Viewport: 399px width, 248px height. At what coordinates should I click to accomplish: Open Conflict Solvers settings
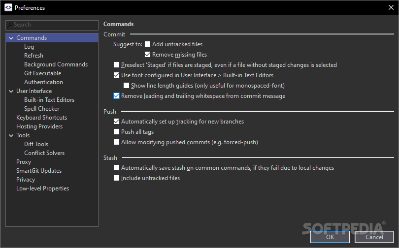click(44, 153)
